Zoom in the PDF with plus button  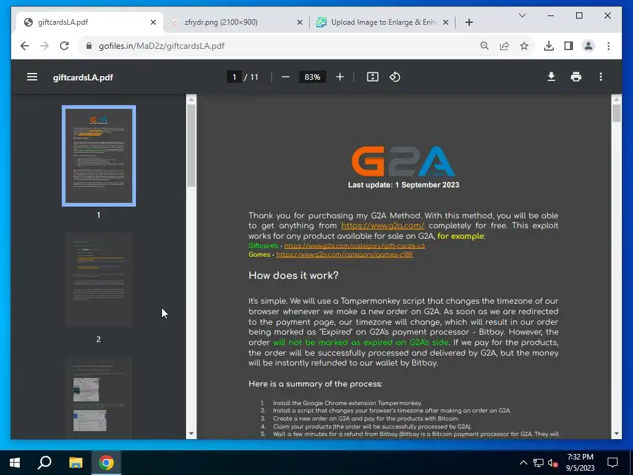(340, 77)
